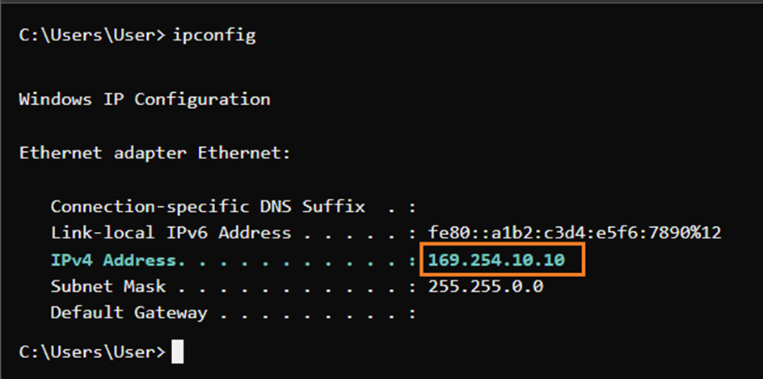
Task: Click the dotted leader after Subnet Mask
Action: (291, 286)
